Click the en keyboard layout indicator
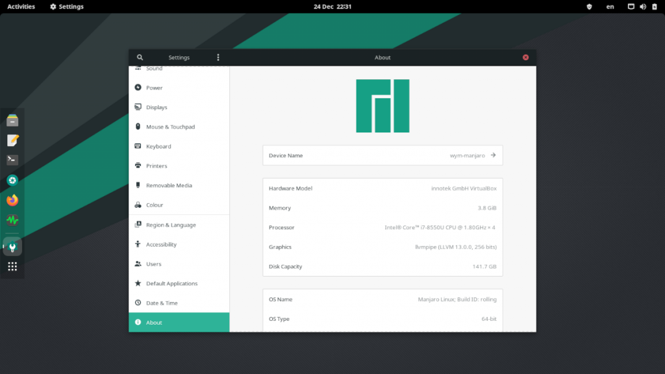The image size is (665, 374). 610,6
